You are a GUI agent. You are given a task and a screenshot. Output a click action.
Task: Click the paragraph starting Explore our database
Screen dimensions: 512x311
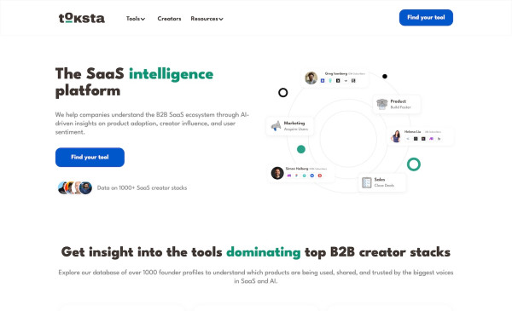(x=256, y=276)
